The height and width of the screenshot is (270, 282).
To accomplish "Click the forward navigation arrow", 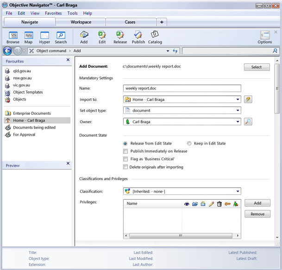I will click(18, 51).
